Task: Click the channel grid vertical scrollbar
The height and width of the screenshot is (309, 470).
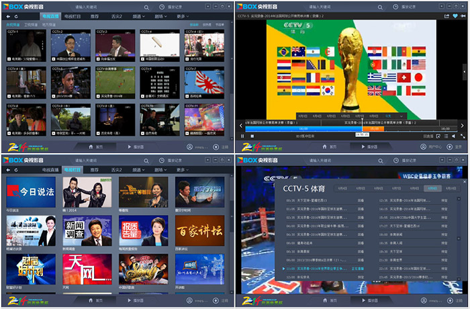Action: click(232, 79)
